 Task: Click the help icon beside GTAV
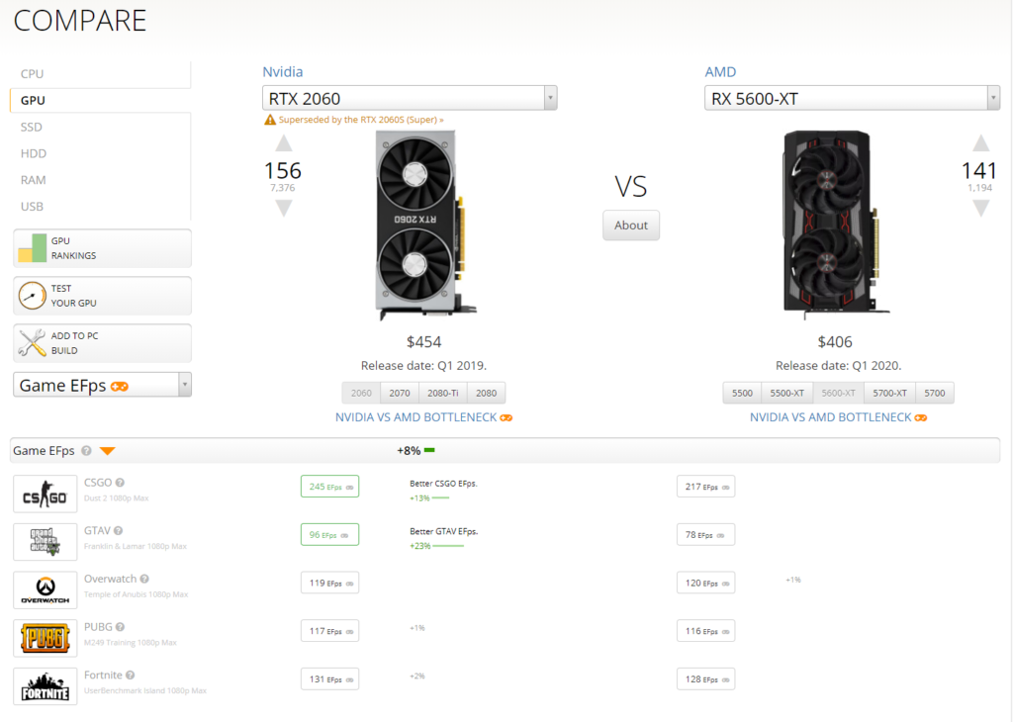[119, 531]
